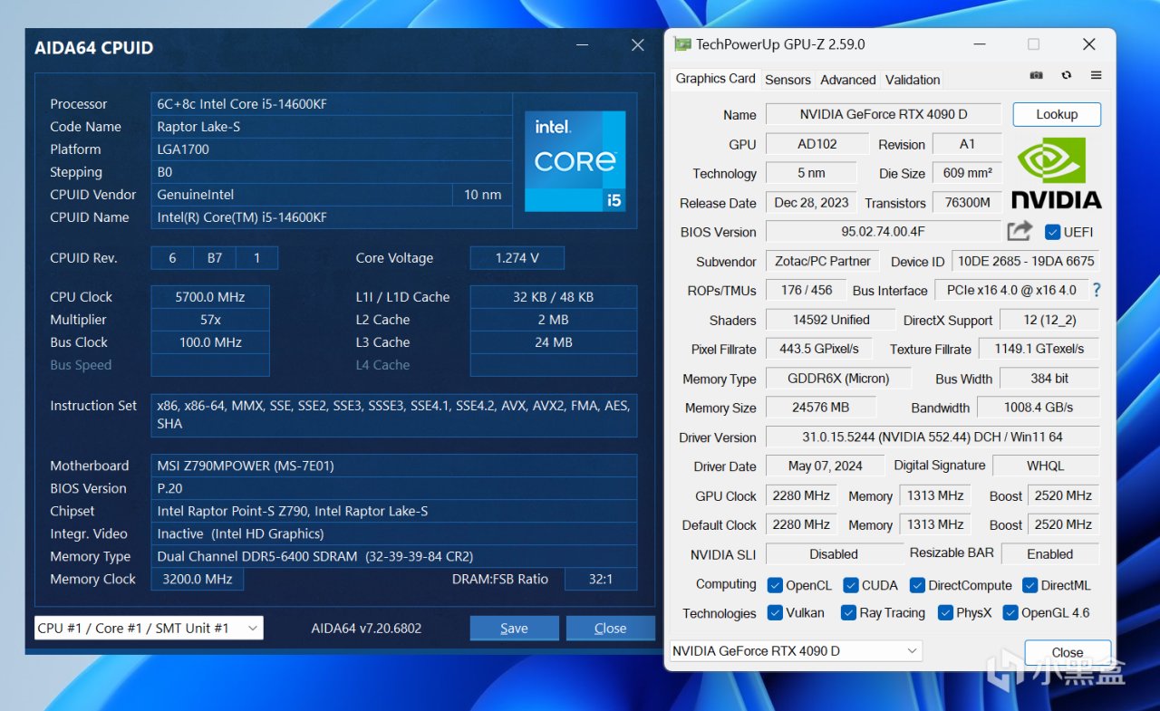
Task: Click the Memory Clock value 3200.0 MHz
Action: 197,579
